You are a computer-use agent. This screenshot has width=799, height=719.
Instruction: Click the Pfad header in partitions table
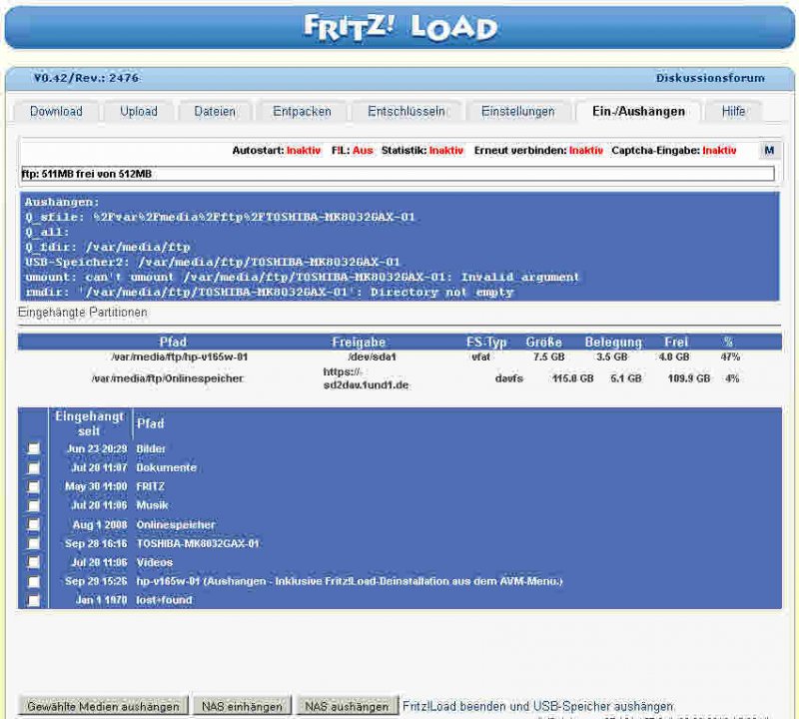pyautogui.click(x=173, y=342)
